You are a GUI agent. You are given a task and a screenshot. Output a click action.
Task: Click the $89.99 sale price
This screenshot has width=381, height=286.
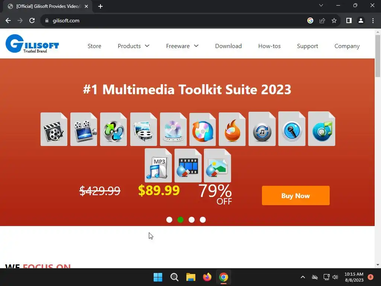click(x=159, y=190)
